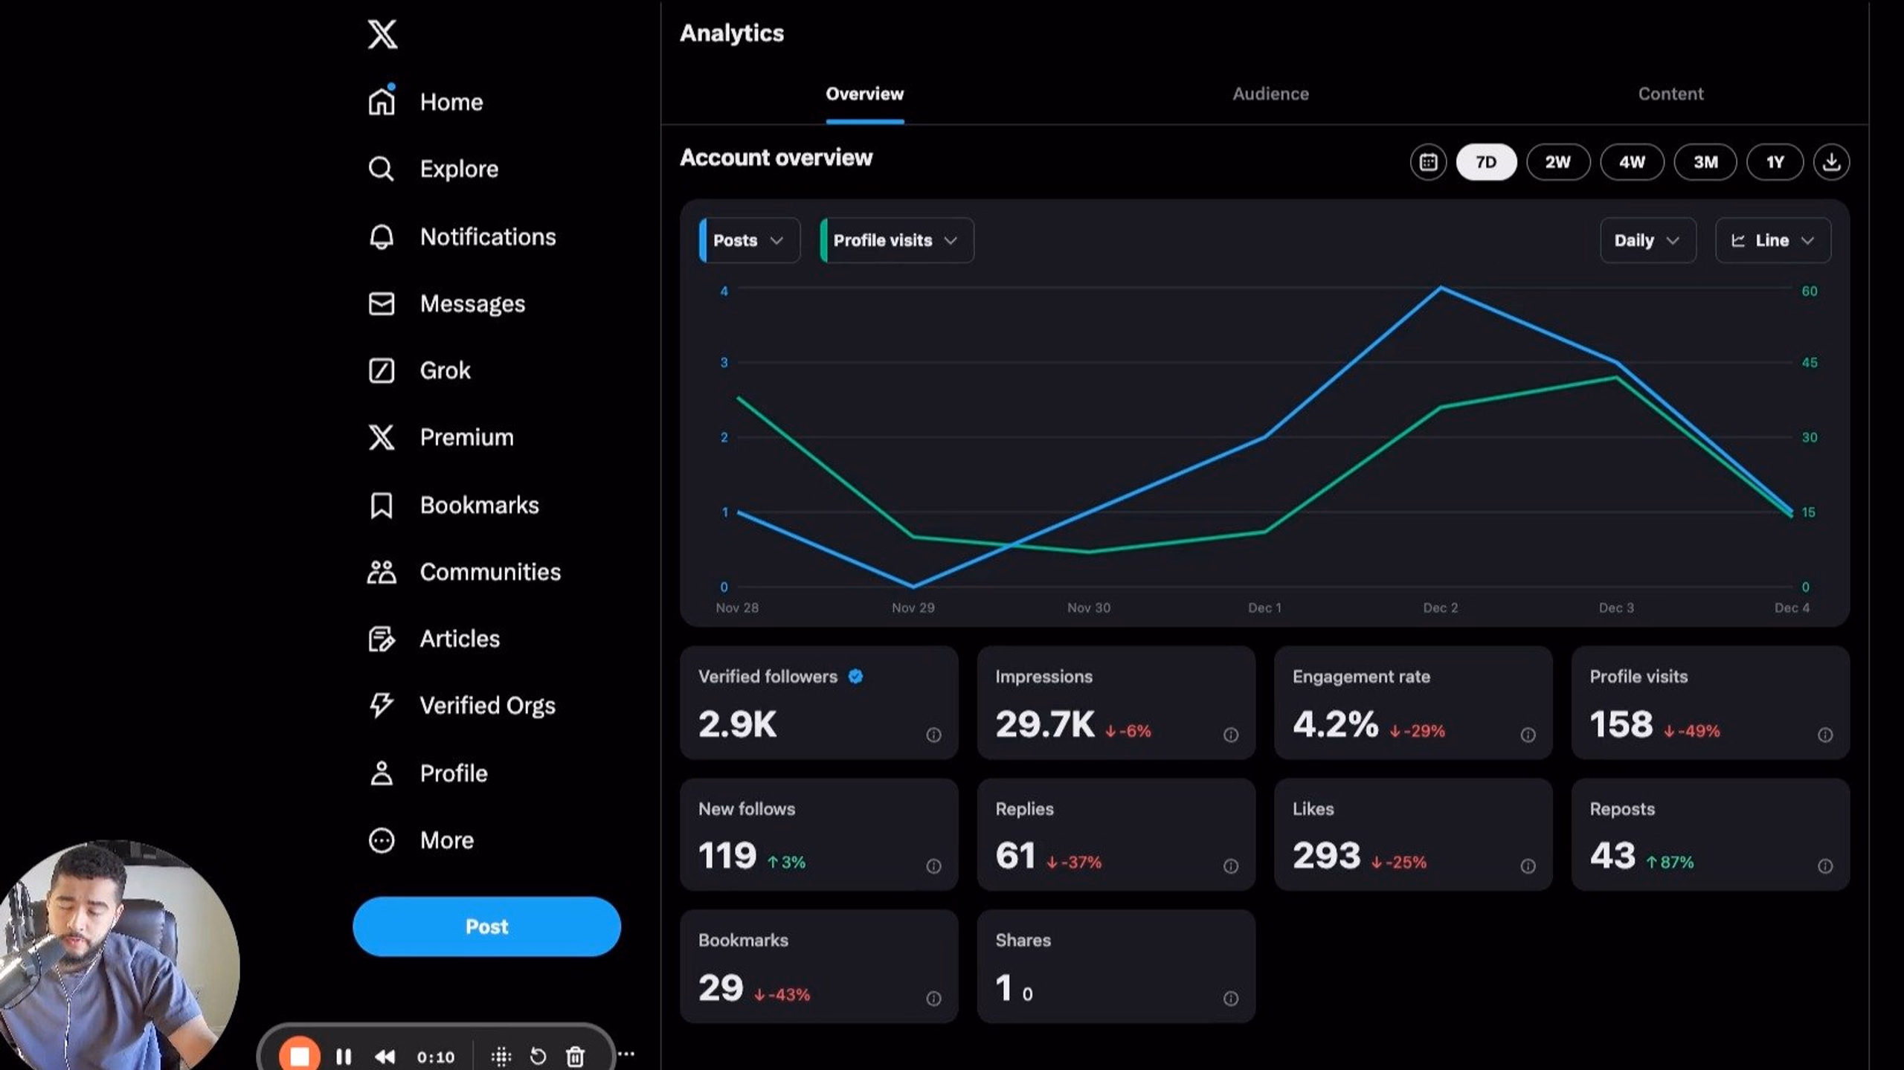Click the webcam bubble thumbnail
The width and height of the screenshot is (1904, 1070).
pos(119,955)
